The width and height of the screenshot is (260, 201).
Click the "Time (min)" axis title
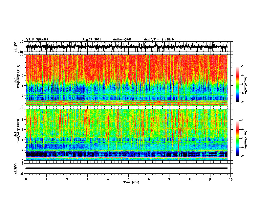(x=131, y=182)
